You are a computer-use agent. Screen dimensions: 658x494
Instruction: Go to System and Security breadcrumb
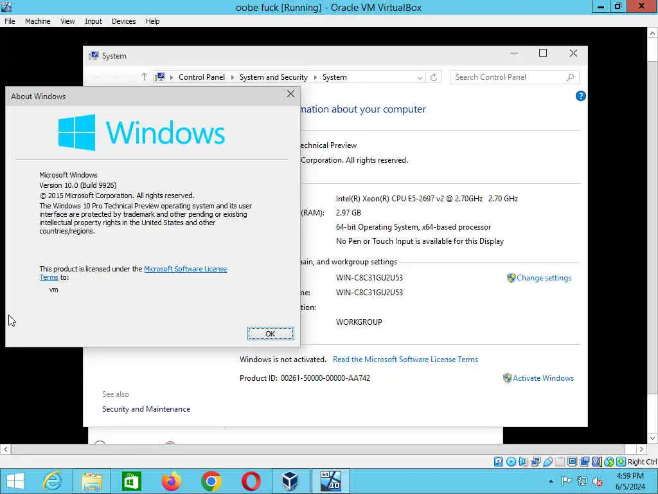tap(273, 77)
